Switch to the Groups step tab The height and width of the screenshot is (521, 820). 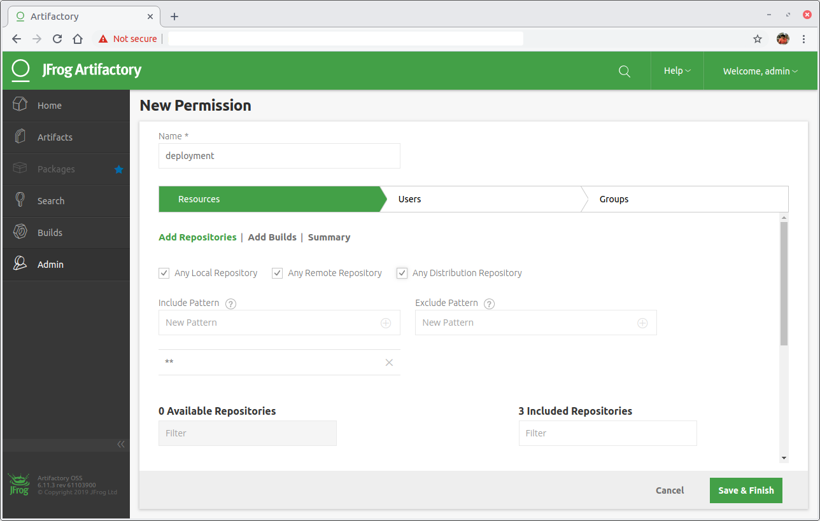(x=684, y=199)
